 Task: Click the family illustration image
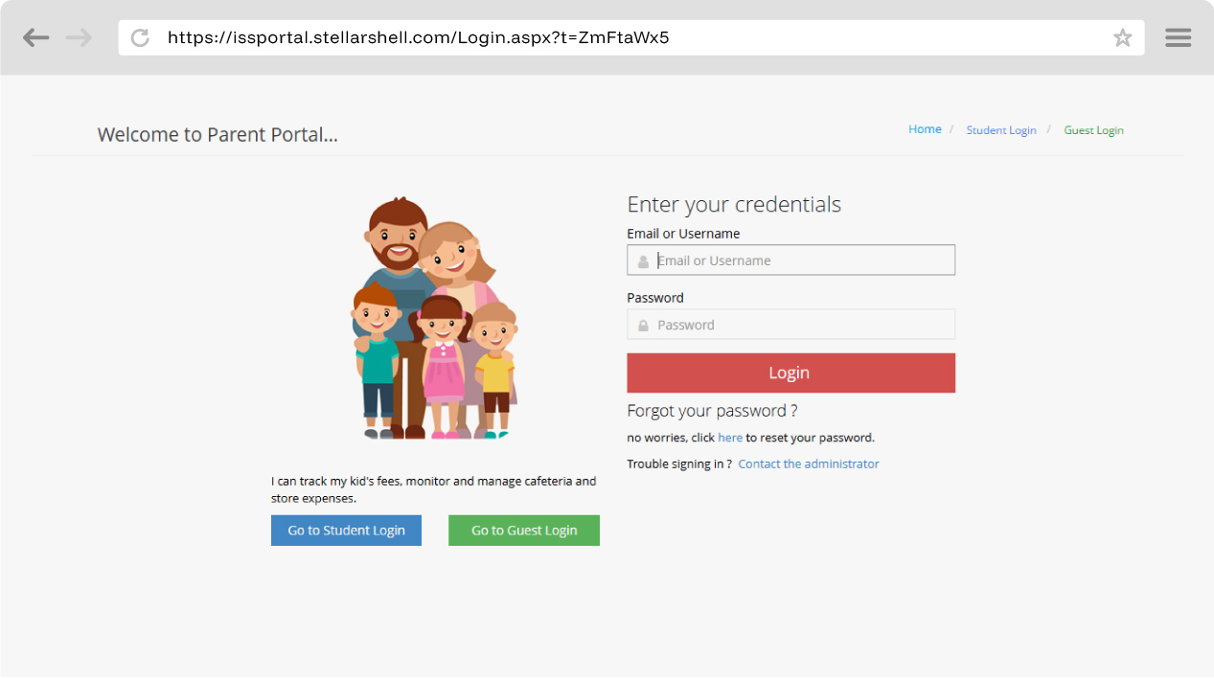[x=434, y=318]
